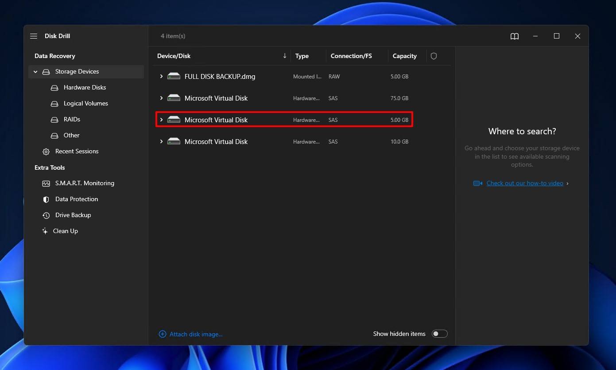
Task: Sort by the Device/Disk column header
Action: click(x=174, y=56)
